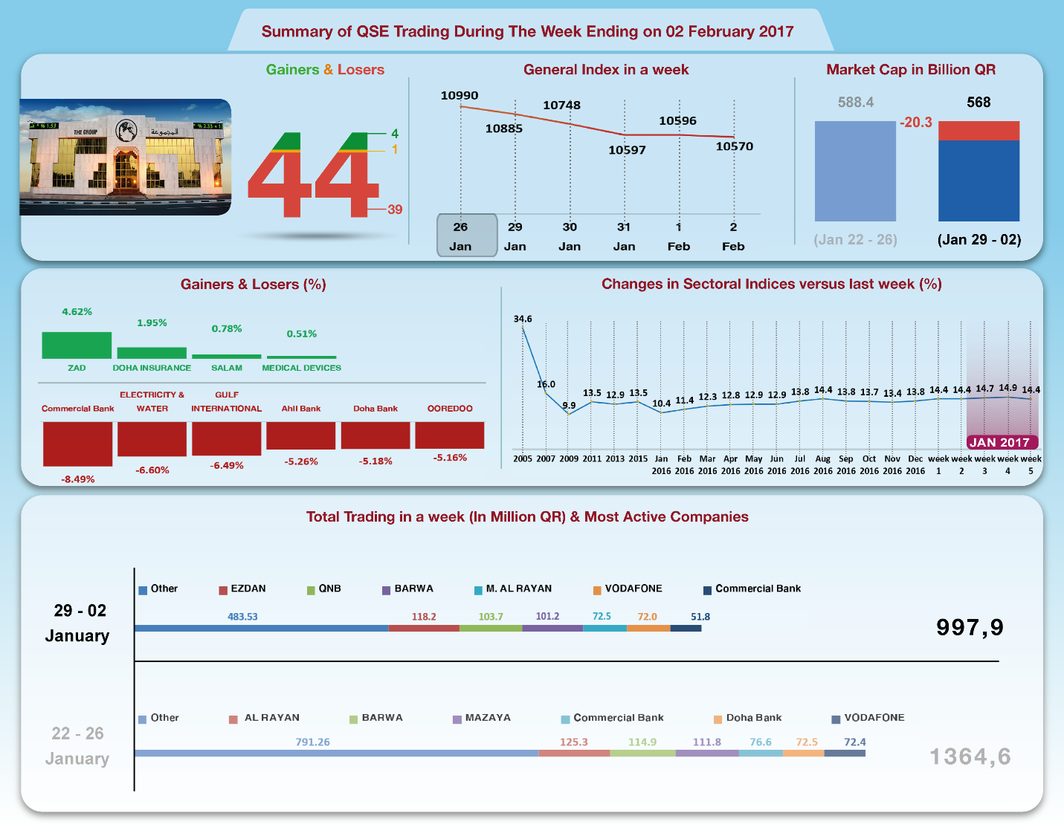Click the SALAM label

(x=227, y=368)
